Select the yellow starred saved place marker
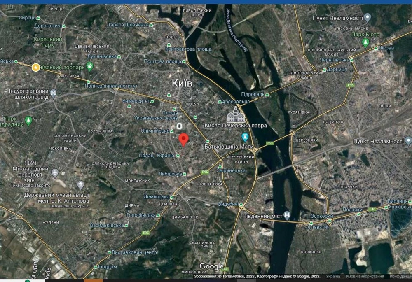412x282 pixels. point(36,68)
